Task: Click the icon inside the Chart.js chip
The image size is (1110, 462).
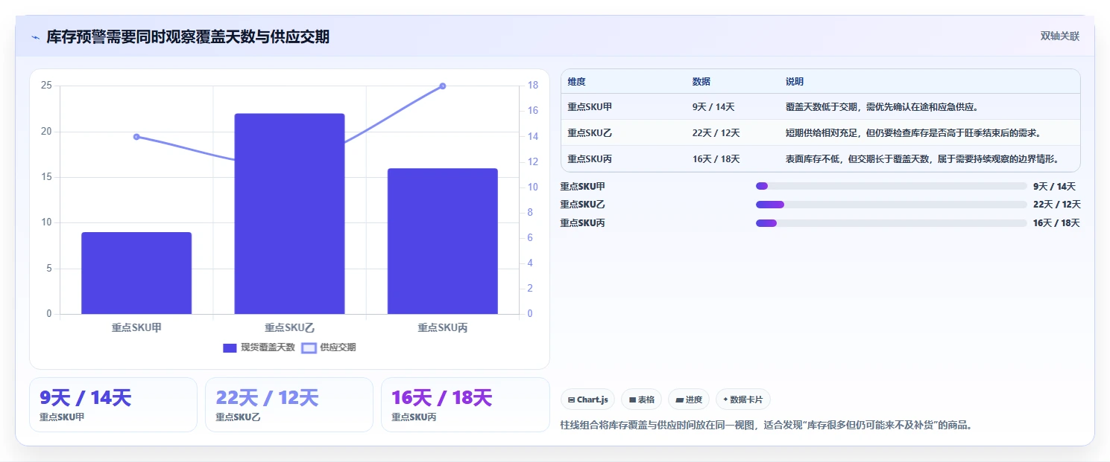Action: click(x=571, y=400)
